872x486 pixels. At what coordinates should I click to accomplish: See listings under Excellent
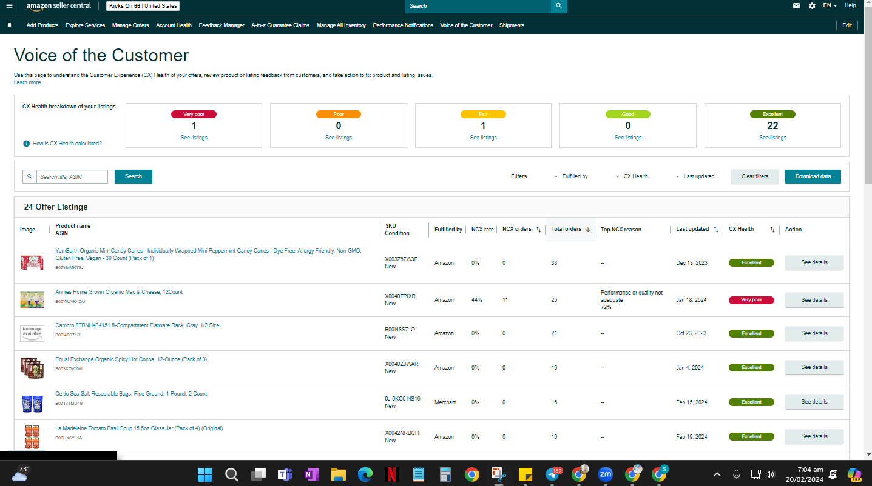click(772, 138)
